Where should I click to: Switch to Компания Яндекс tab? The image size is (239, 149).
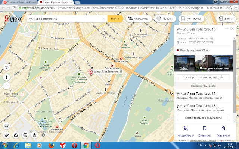20,3
